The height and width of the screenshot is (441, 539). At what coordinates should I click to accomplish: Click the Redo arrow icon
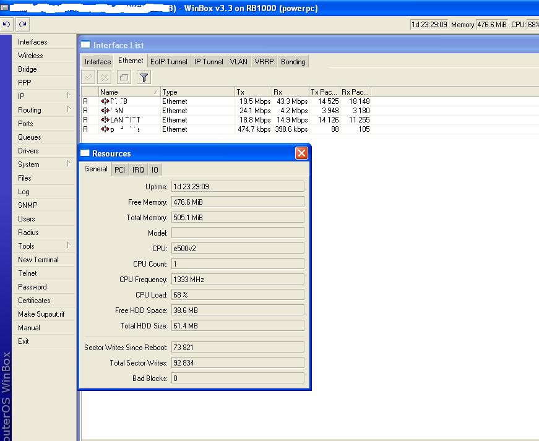click(x=23, y=24)
